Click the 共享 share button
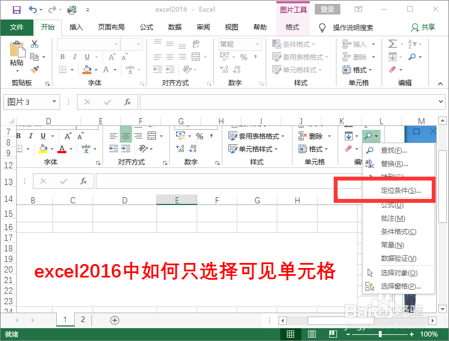The image size is (449, 341). (x=423, y=27)
